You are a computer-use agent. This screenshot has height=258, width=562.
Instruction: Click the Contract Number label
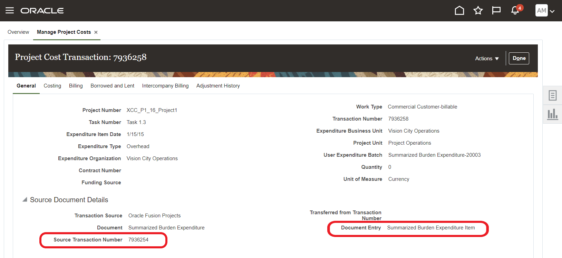point(100,171)
